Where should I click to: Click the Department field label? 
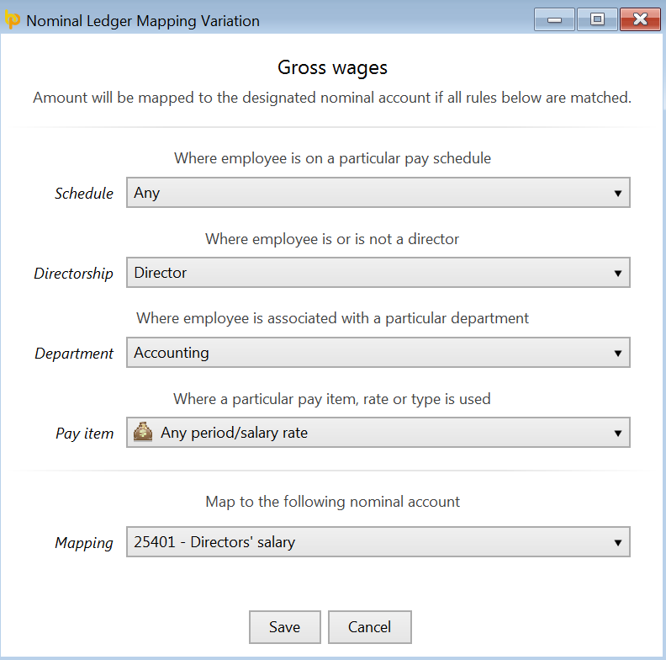coord(74,354)
